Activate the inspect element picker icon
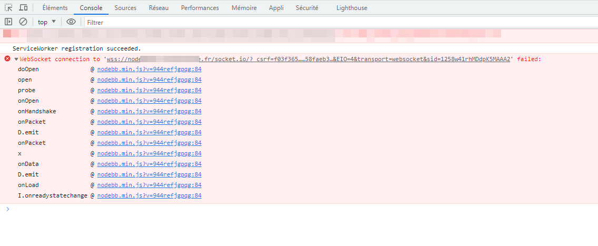 pyautogui.click(x=8, y=8)
